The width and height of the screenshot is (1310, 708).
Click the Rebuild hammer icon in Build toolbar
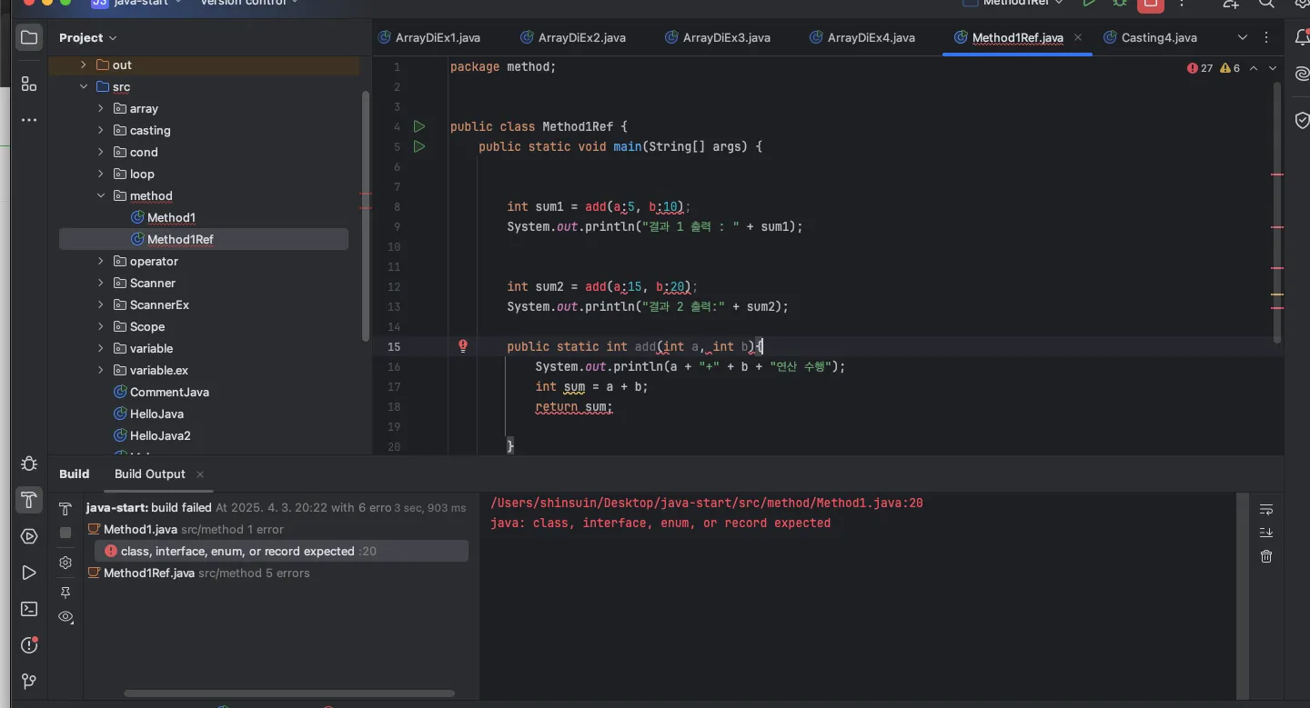[x=65, y=509]
